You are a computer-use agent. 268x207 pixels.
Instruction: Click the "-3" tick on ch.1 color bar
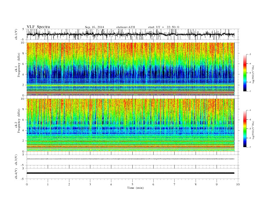coord(250,54)
